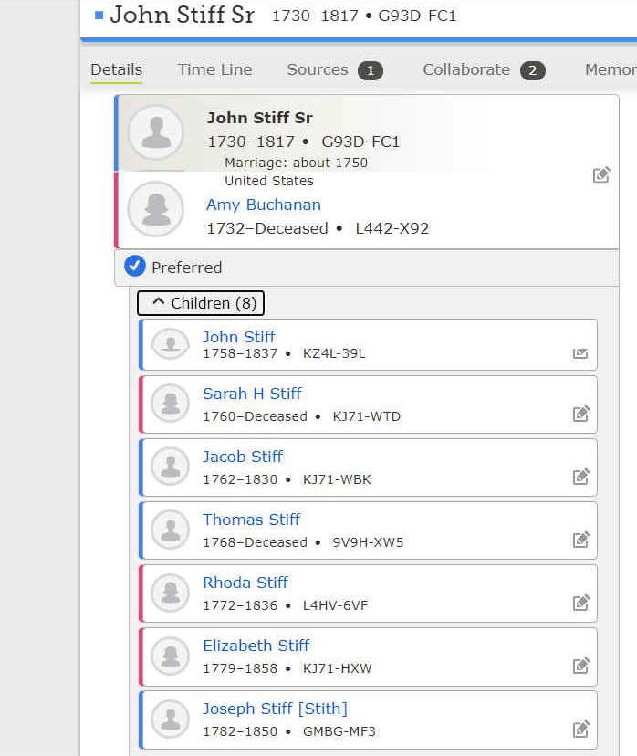Screen dimensions: 637x756
Task: Open Amy Buchanan's profile link
Action: [263, 205]
